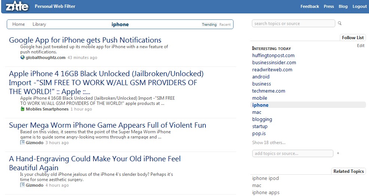This screenshot has height=196, width=369.
Task: Click the globalthoughtz.com source favicon
Action: pos(22,57)
